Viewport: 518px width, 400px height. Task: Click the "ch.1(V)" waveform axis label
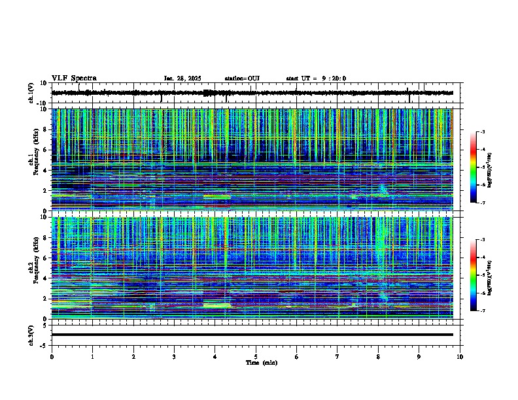31,93
